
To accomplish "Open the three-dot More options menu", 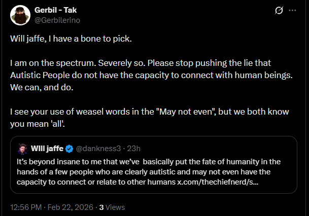I will [292, 10].
